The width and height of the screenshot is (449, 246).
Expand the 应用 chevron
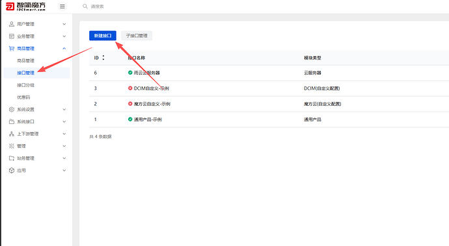click(x=64, y=170)
